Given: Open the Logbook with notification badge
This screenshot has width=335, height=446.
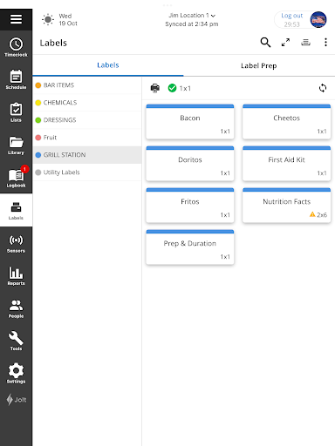Looking at the screenshot, I should point(16,177).
